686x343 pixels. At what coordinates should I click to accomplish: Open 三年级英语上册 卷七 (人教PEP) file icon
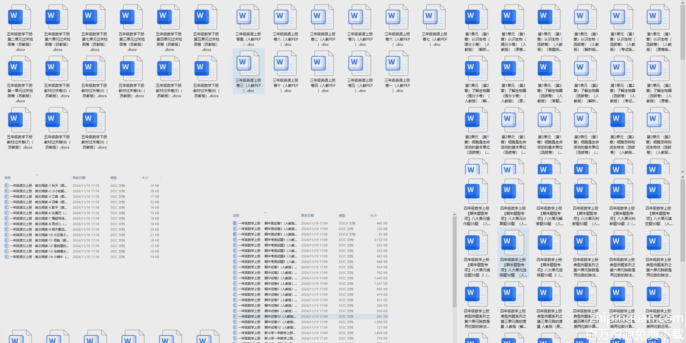[x=434, y=17]
